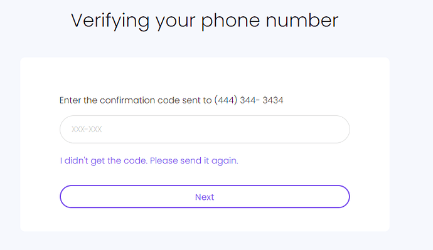Click the 'Verifying your phone number' heading
This screenshot has width=433, height=250.
coord(205,21)
